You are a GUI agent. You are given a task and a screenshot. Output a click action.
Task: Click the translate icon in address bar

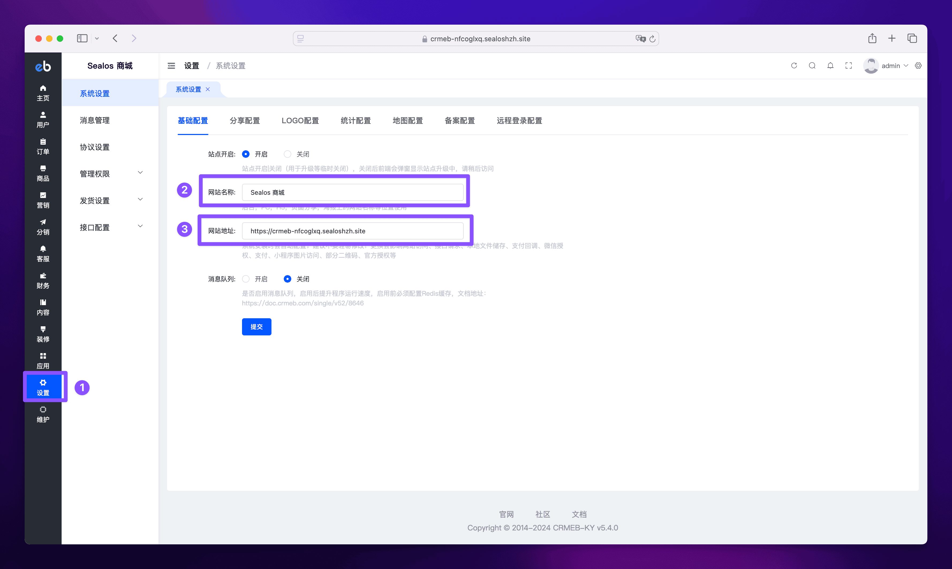tap(641, 39)
